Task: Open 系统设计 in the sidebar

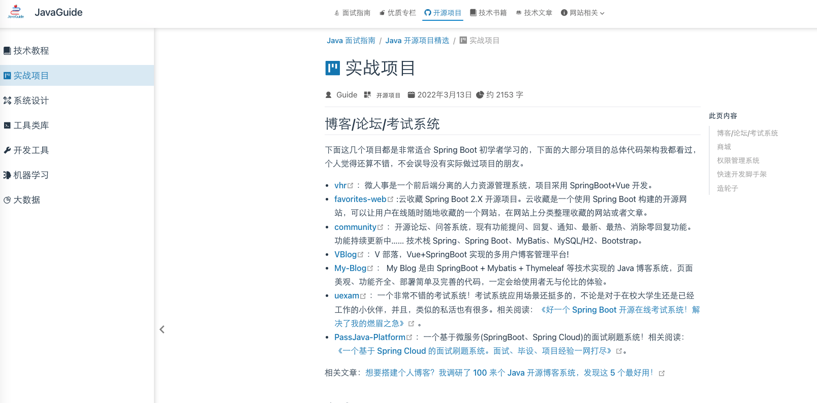Action: tap(77, 100)
